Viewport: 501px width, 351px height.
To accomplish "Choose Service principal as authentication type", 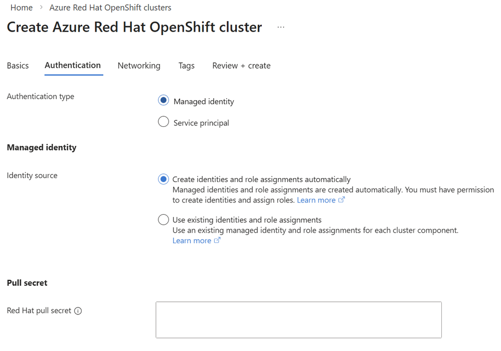I will click(163, 122).
